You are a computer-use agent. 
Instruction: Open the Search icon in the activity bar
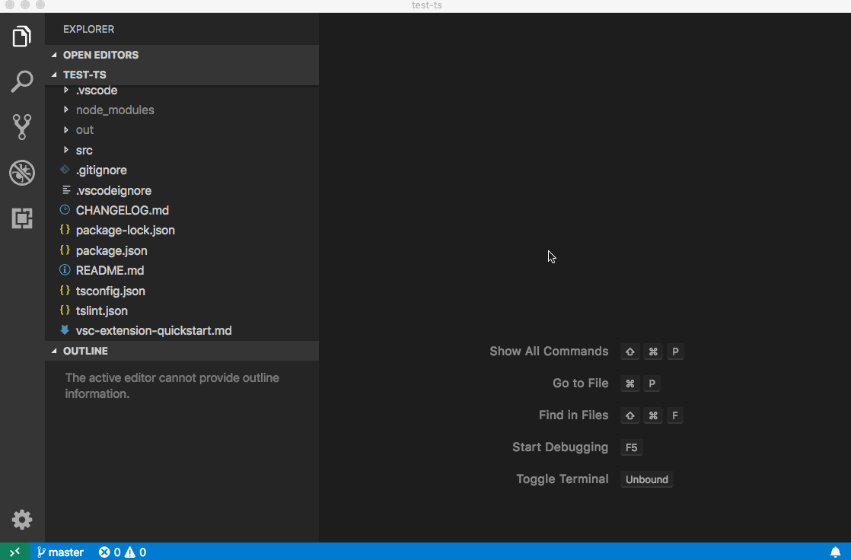[x=22, y=81]
